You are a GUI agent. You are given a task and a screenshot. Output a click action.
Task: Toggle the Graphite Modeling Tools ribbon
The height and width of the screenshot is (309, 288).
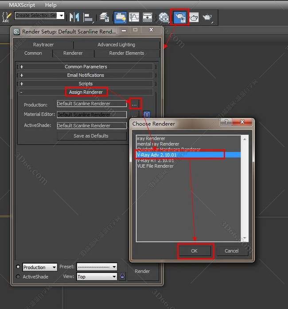pos(121,17)
